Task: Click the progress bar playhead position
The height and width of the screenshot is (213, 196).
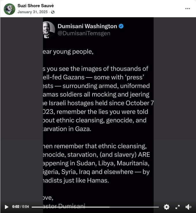Action: point(110,207)
